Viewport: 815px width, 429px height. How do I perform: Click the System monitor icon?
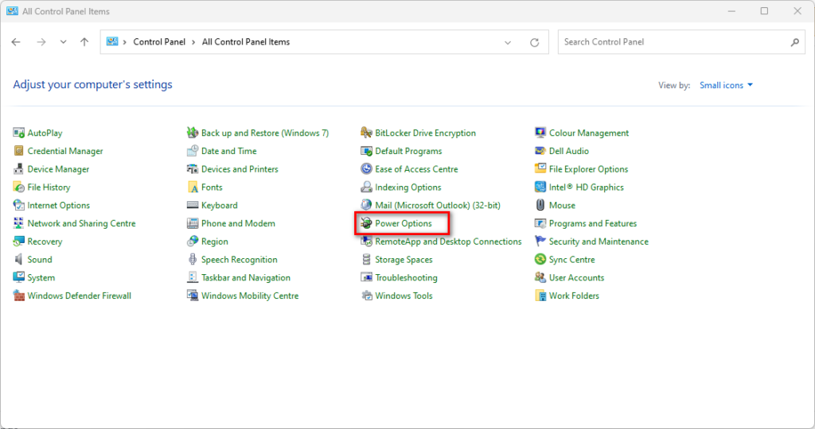coord(19,277)
